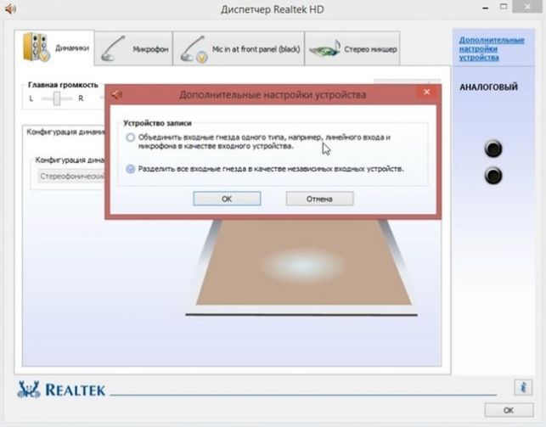This screenshot has width=546, height=427.
Task: Adjust the main volume balance slider
Action: [57, 98]
